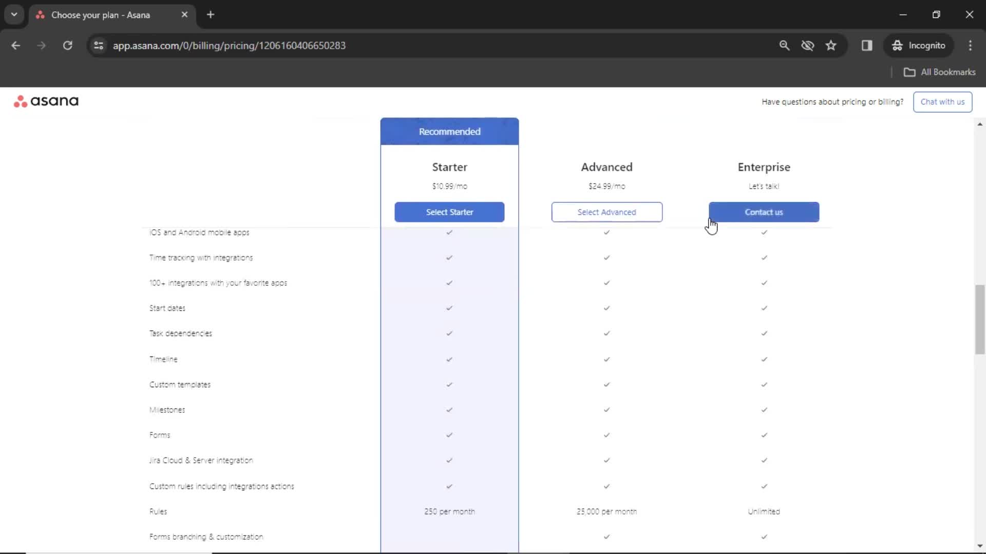The image size is (986, 554).
Task: Click the Task dependencies feature label
Action: coord(180,333)
